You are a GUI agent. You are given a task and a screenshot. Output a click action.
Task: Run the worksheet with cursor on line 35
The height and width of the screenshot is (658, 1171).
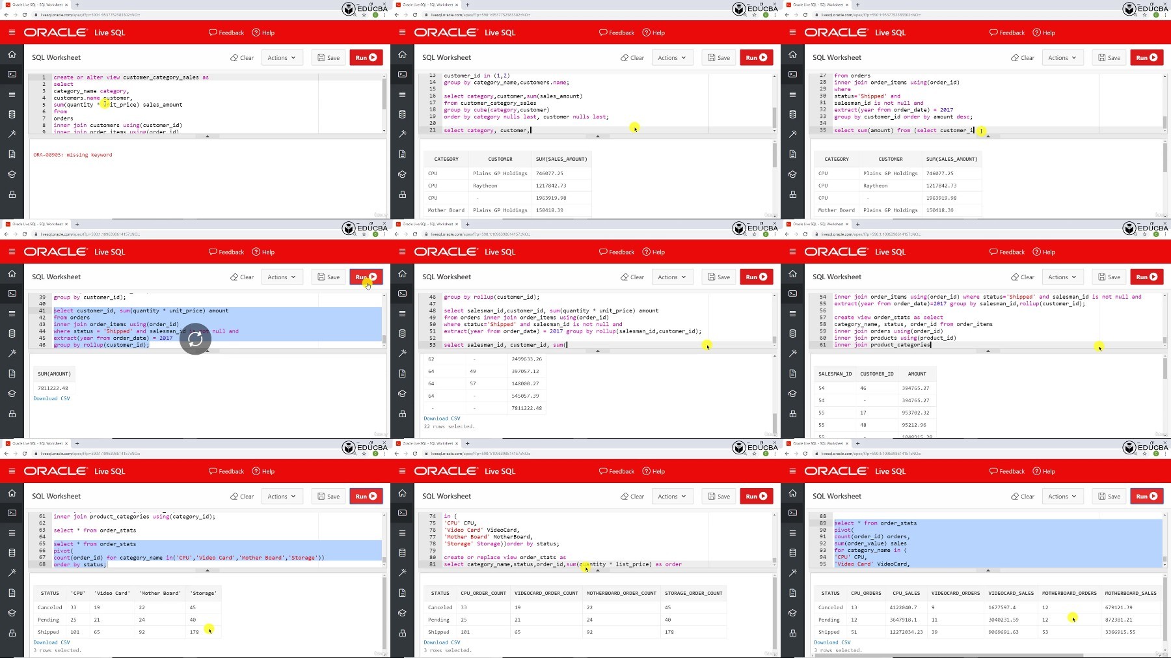[1147, 58]
